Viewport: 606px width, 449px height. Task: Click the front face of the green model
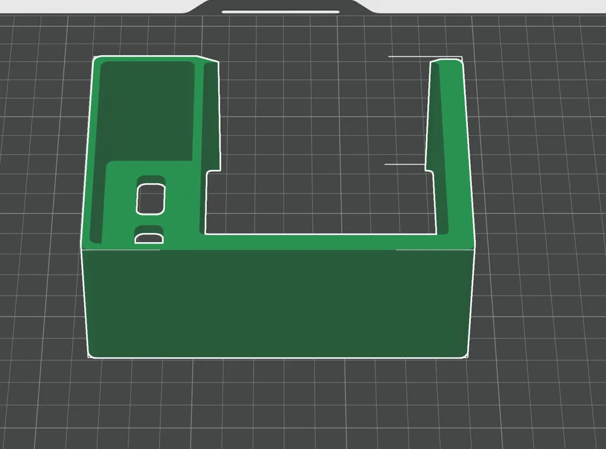point(278,304)
